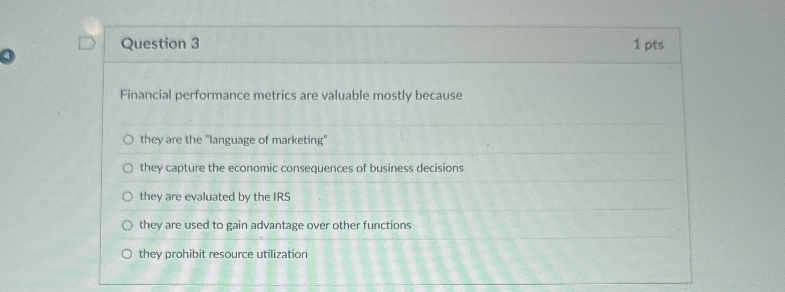
Task: Click the radio circle next to the second answer
Action: point(129,168)
